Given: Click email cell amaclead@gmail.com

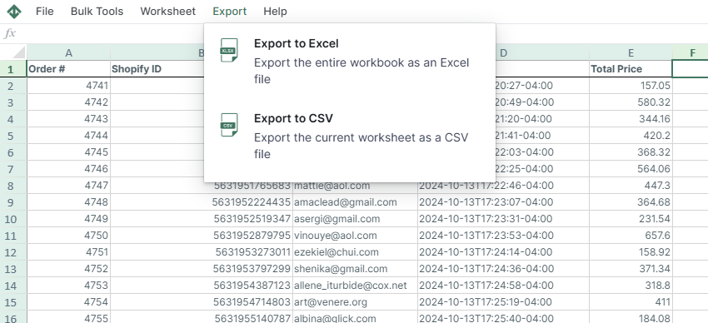Looking at the screenshot, I should (356, 202).
